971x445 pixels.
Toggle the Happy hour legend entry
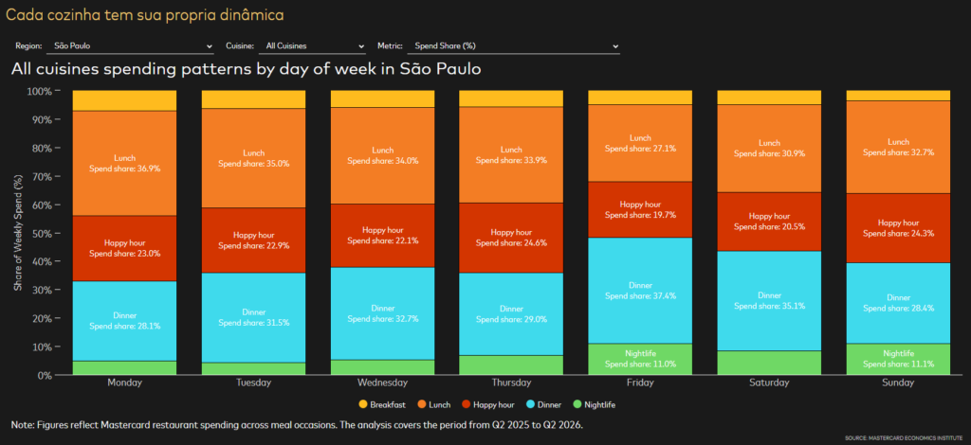pyautogui.click(x=487, y=405)
